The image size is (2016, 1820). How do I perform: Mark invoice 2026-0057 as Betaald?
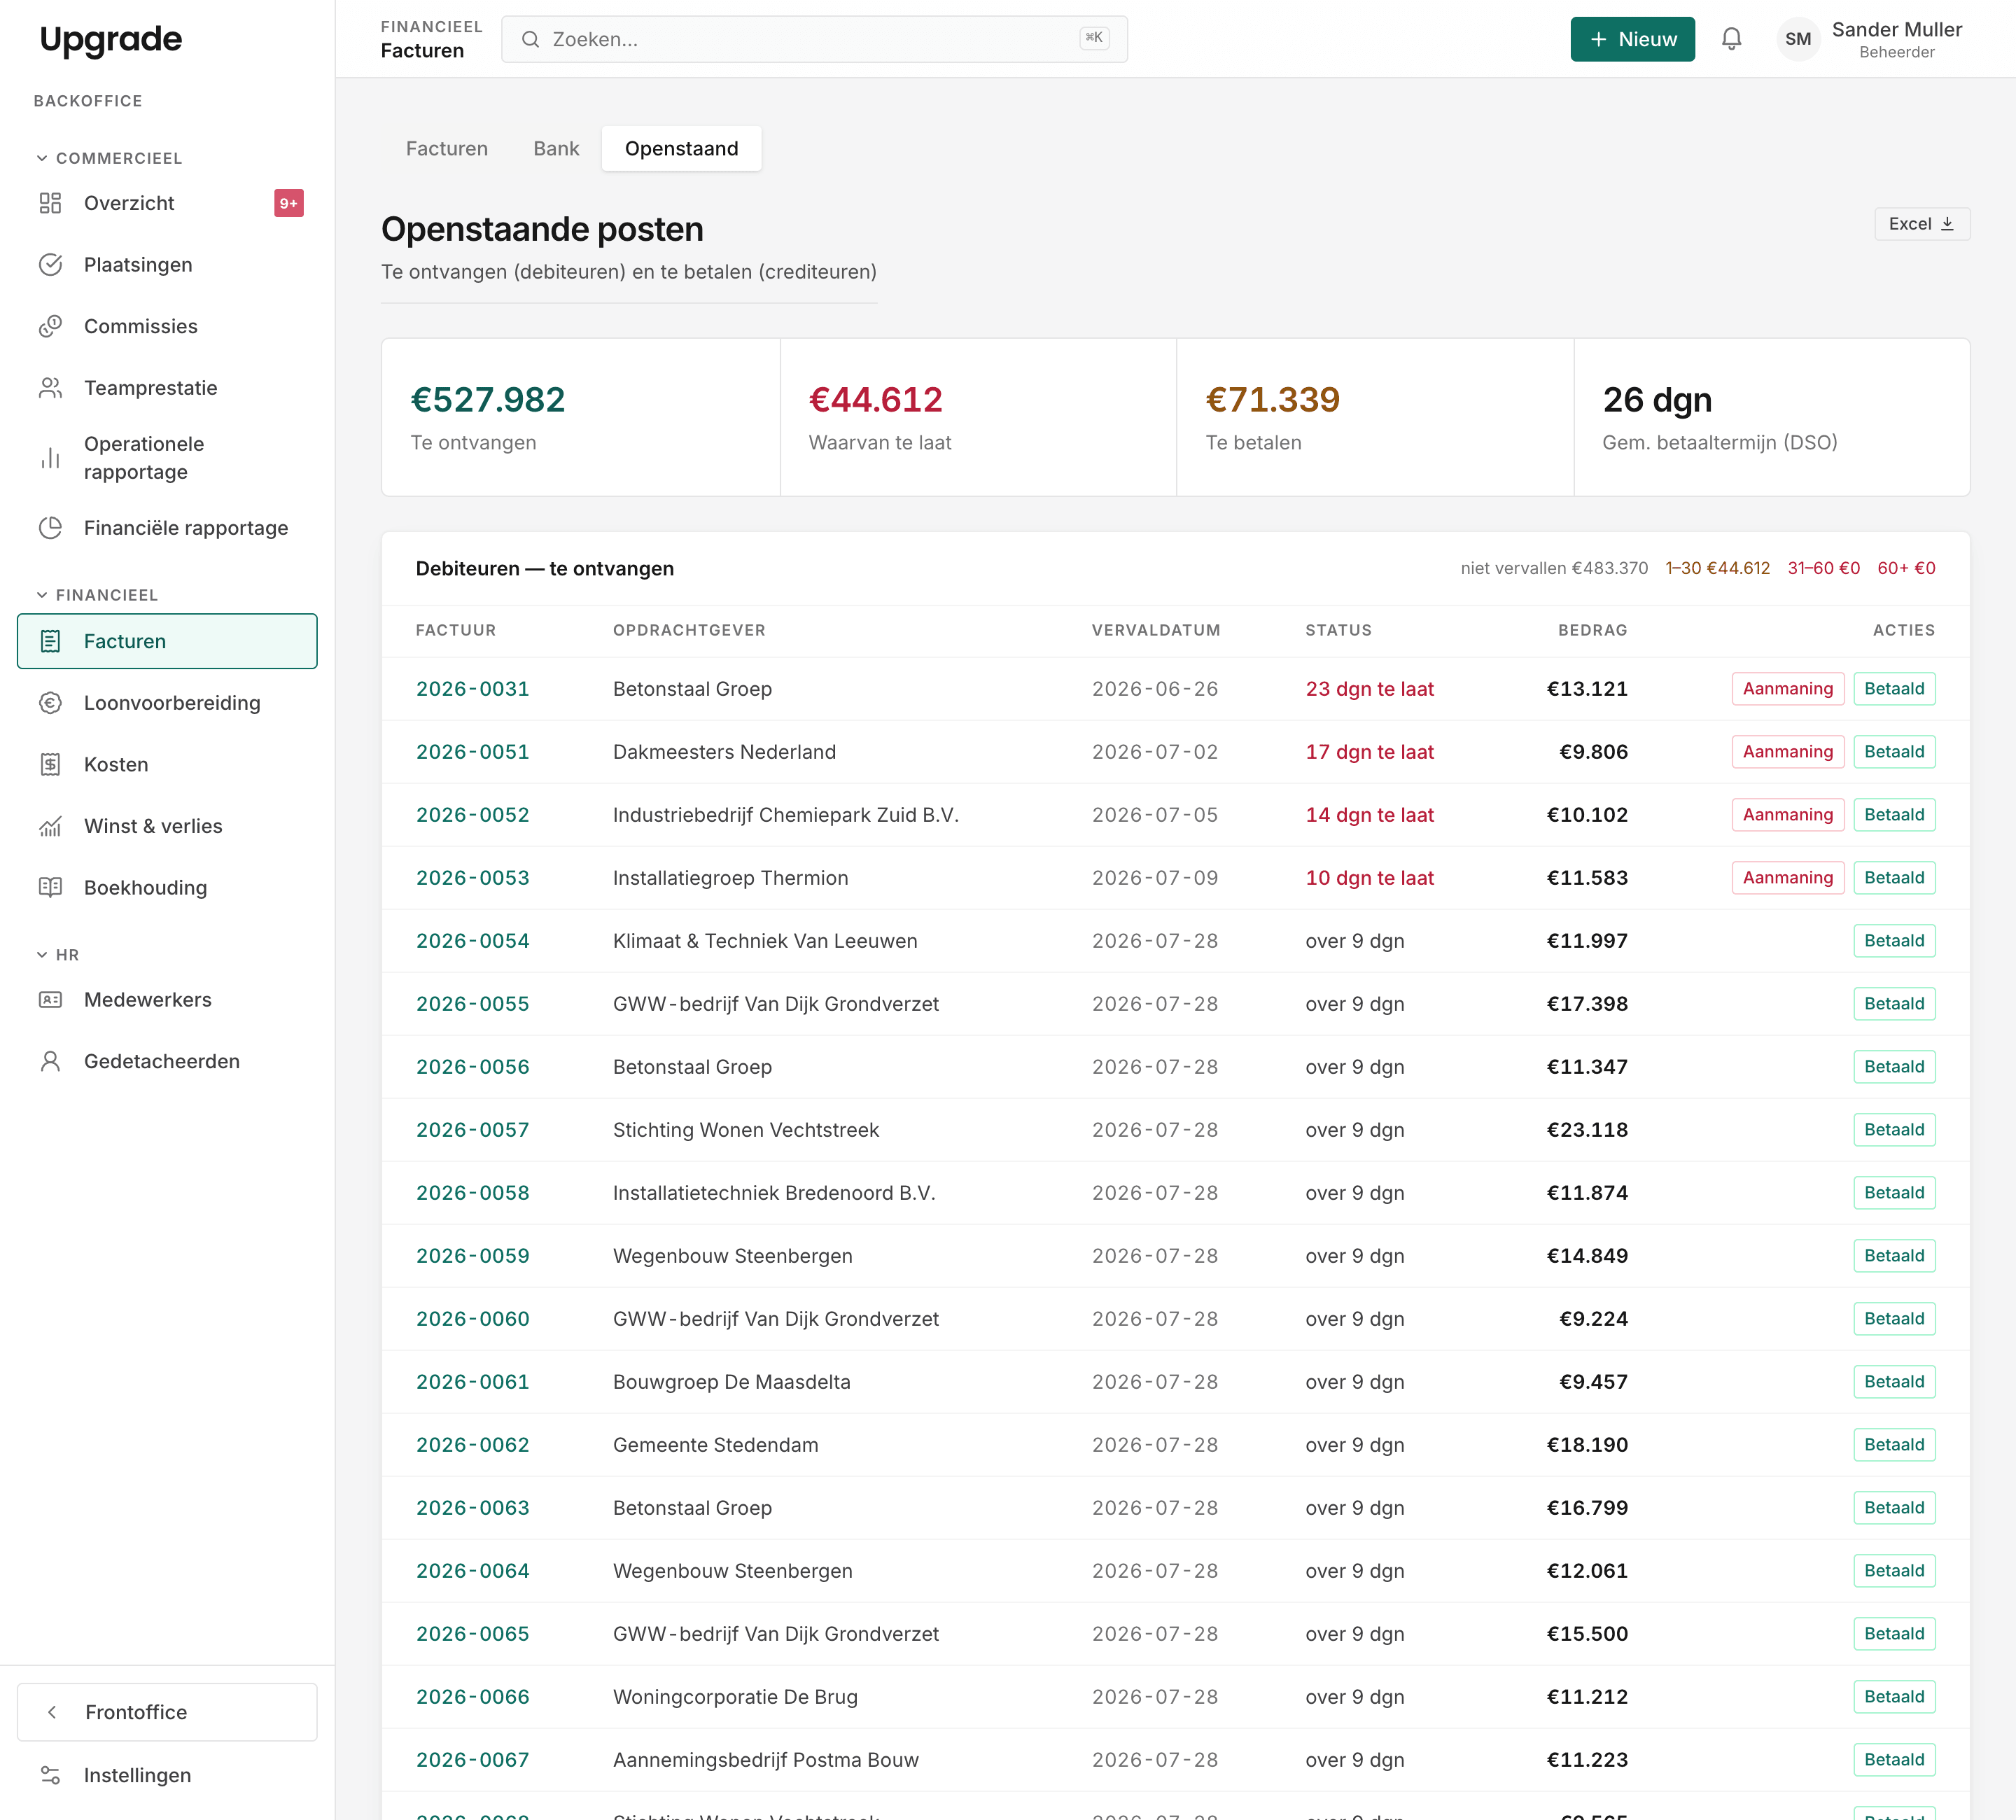[1894, 1130]
